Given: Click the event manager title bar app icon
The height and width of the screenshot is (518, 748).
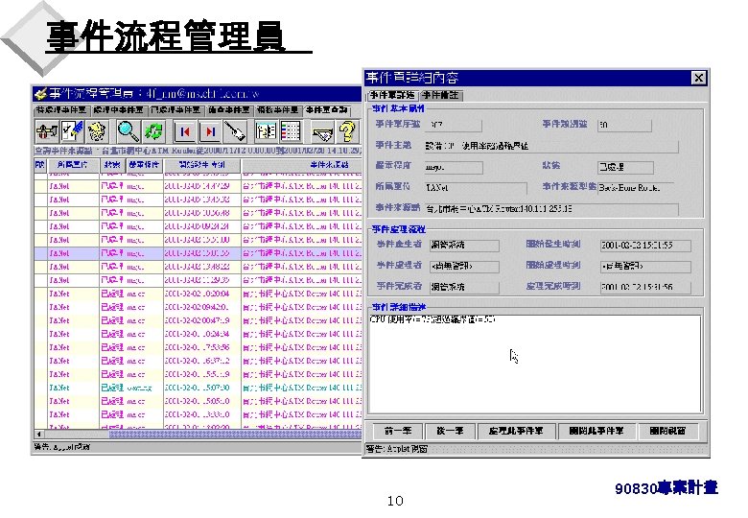Looking at the screenshot, I should pyautogui.click(x=41, y=93).
